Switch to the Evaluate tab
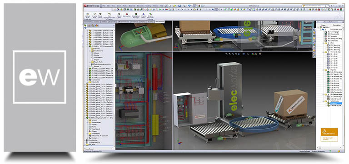Screen dimensions: 349x164 pyautogui.click(x=112, y=22)
